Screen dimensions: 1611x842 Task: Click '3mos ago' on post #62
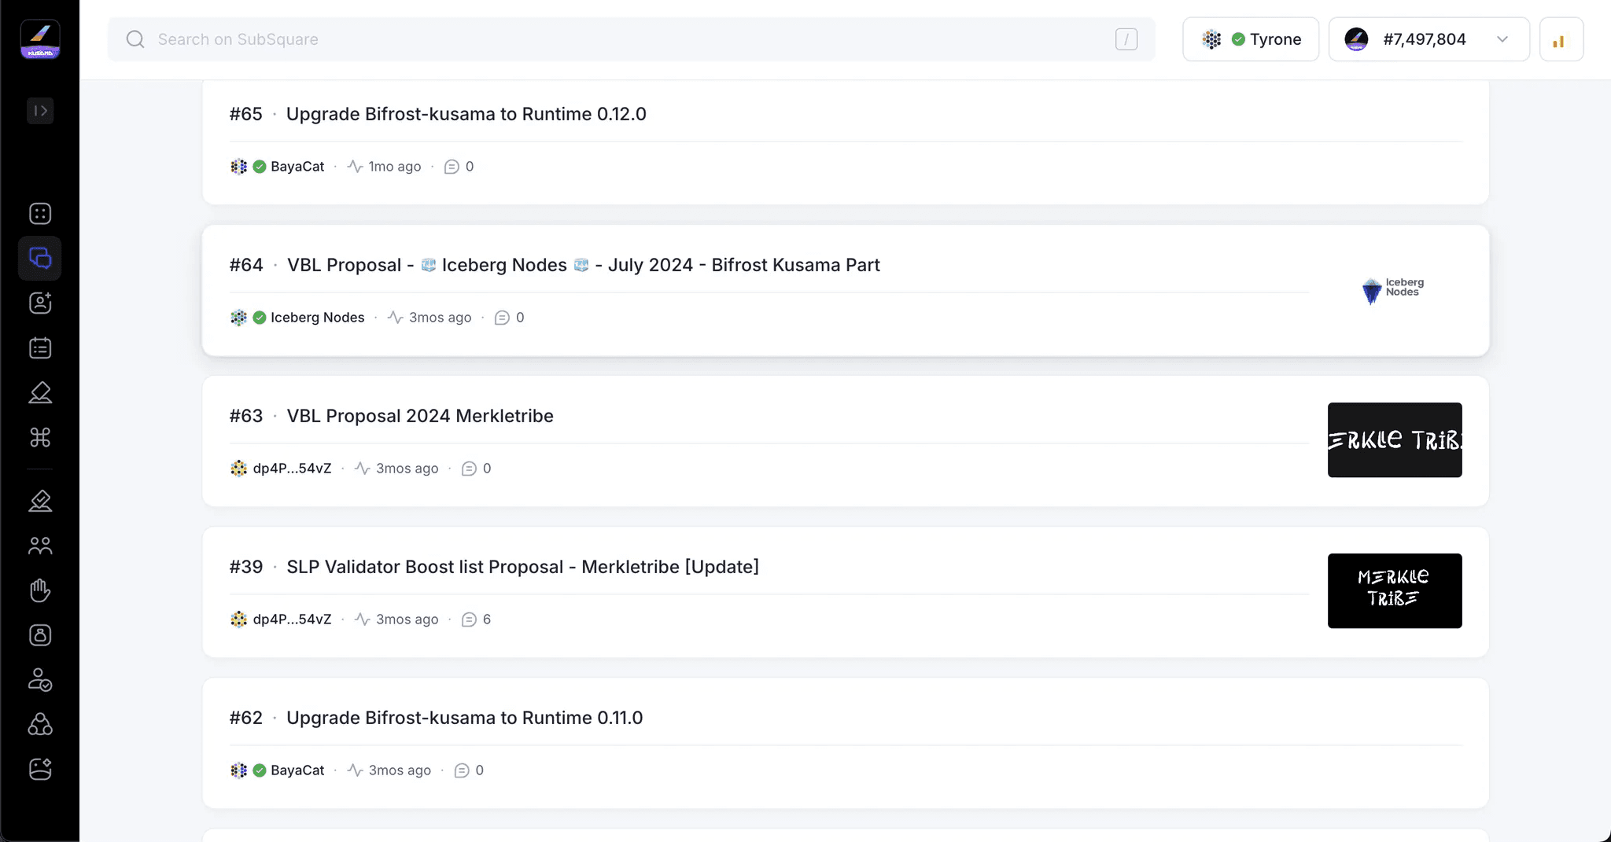pos(400,770)
